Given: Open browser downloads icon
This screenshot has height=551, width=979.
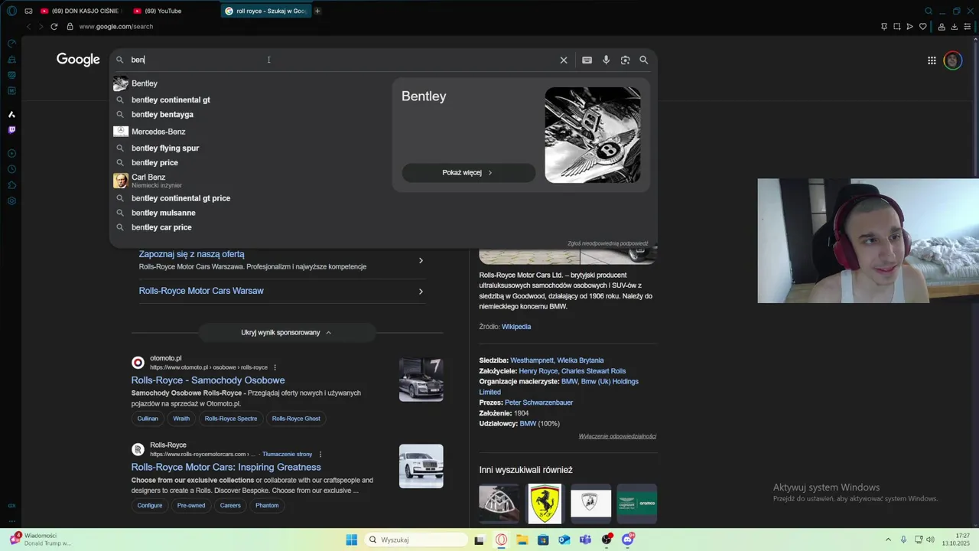Looking at the screenshot, I should click(x=954, y=27).
